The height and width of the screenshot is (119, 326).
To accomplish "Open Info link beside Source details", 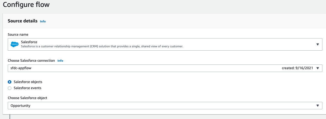I will coord(43,21).
